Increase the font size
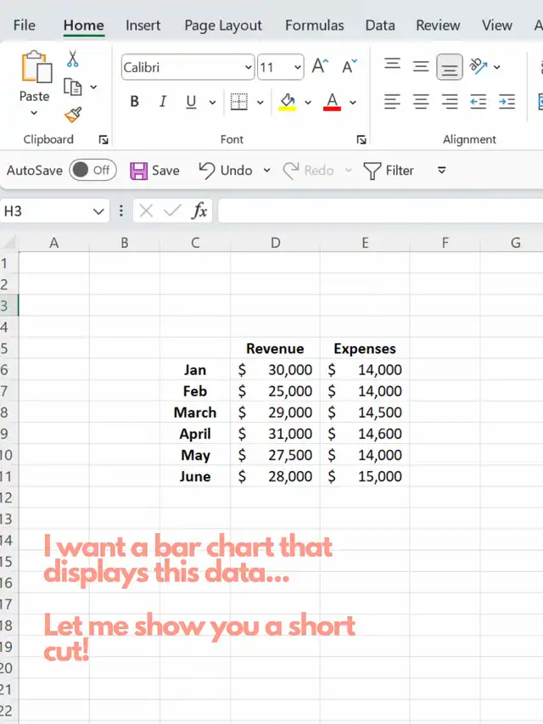The image size is (543, 724). pos(320,67)
